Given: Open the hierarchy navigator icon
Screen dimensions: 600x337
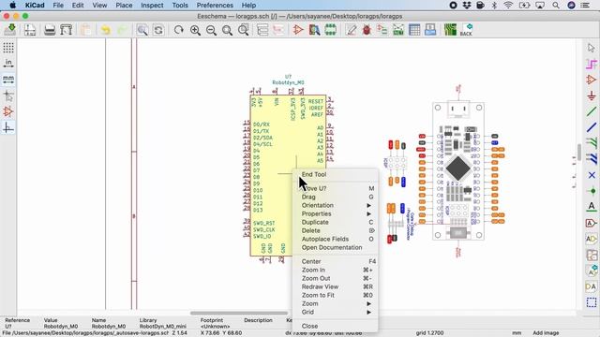Looking at the screenshot, I should point(262,30).
